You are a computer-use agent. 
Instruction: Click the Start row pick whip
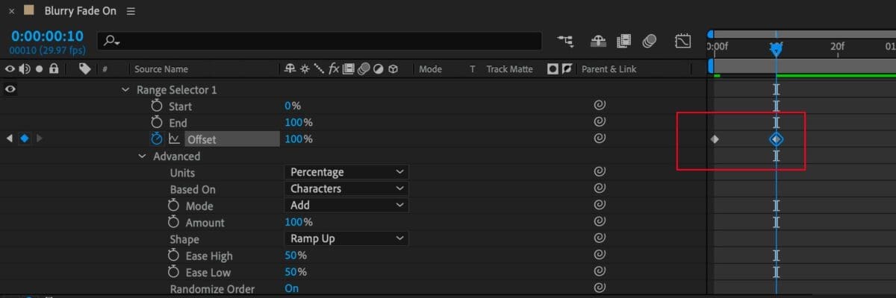click(x=599, y=105)
